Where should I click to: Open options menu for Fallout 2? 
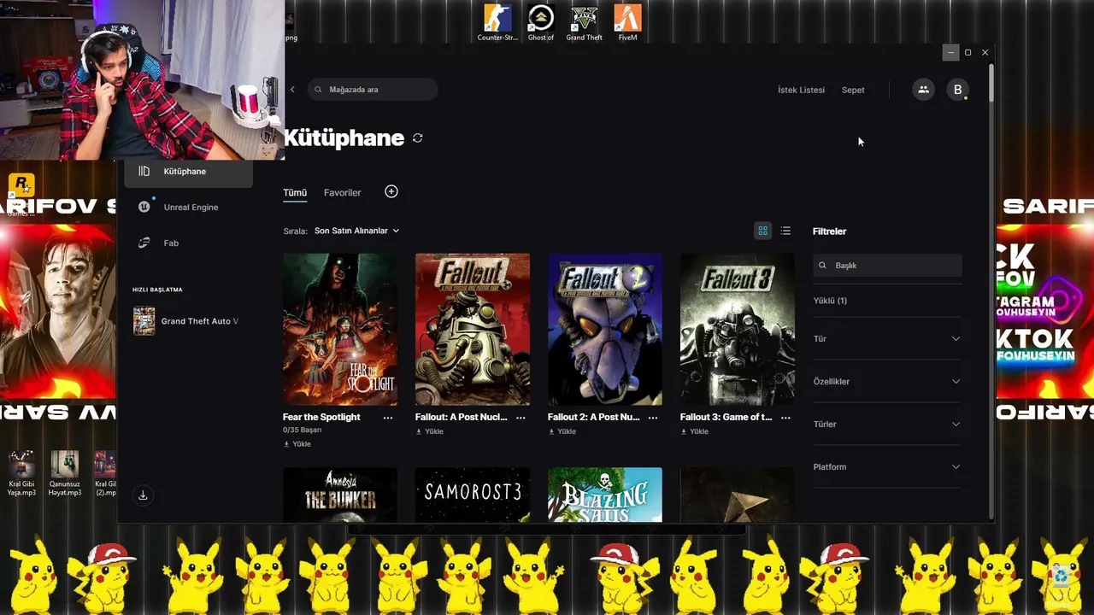tap(653, 417)
